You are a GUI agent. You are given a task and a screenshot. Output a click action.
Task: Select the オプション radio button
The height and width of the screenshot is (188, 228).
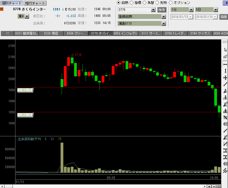pyautogui.click(x=170, y=3)
